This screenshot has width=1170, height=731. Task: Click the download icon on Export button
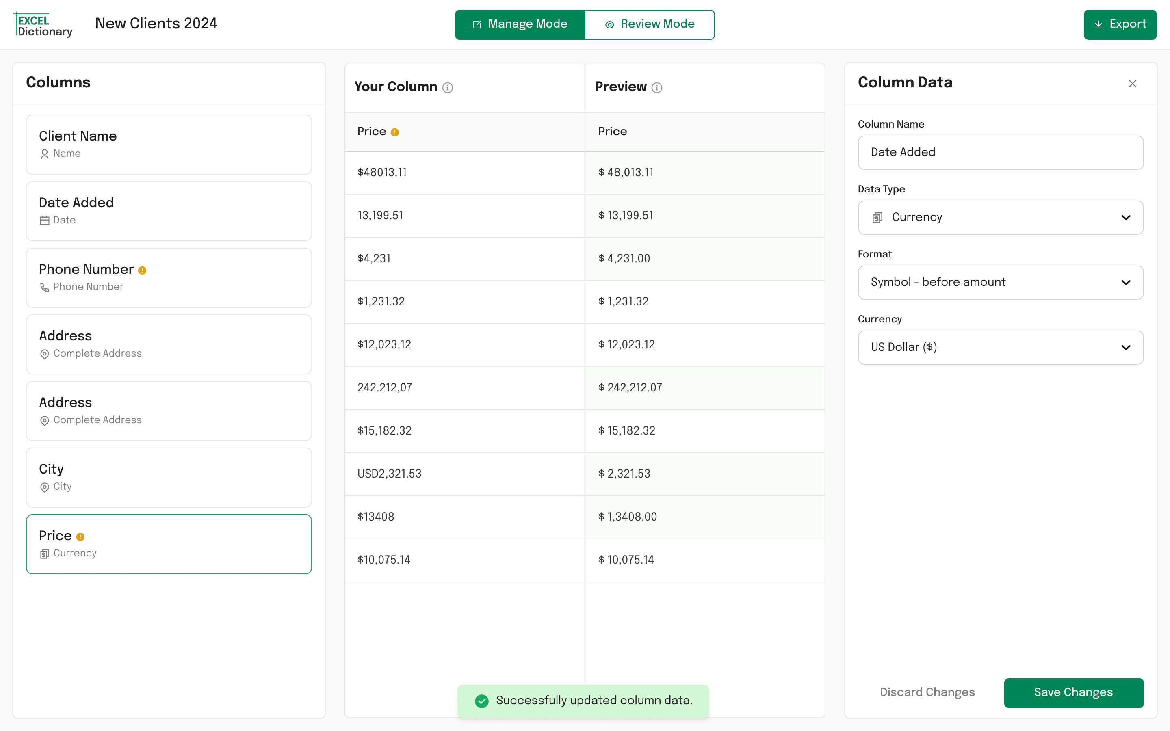1098,24
